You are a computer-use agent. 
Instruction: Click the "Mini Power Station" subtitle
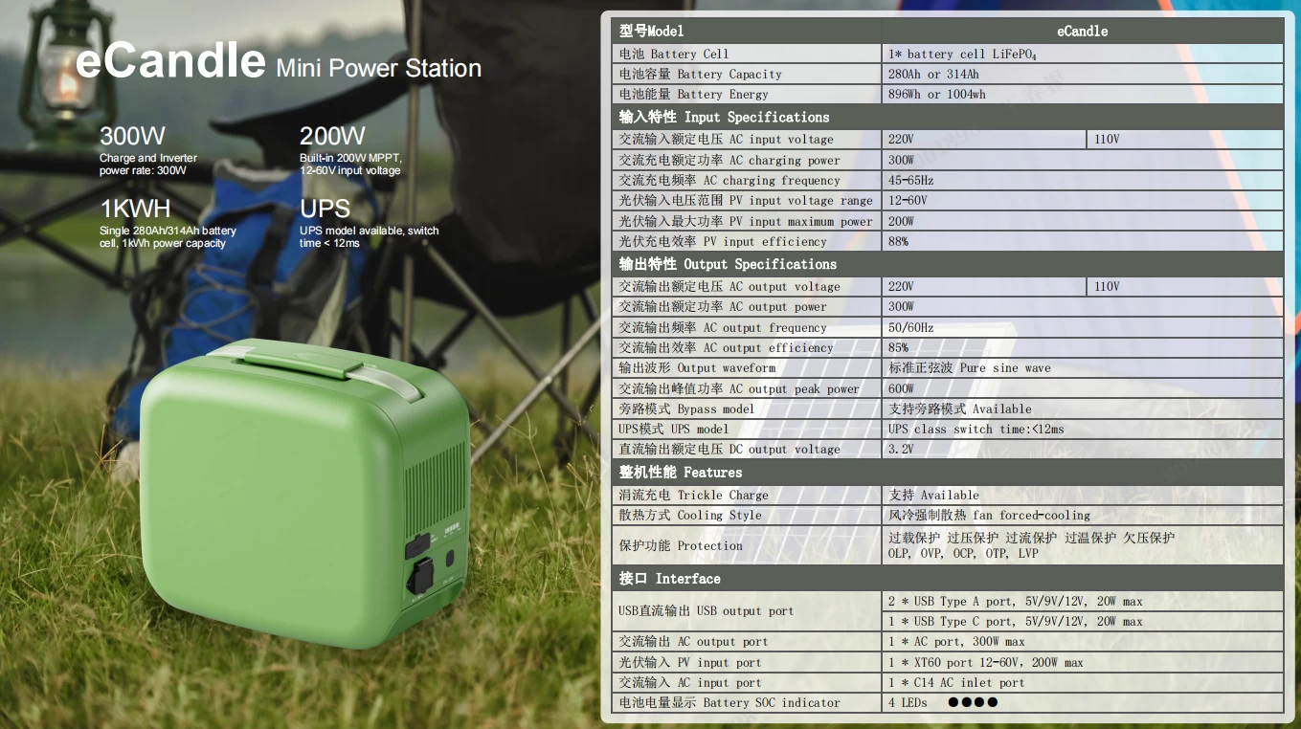378,68
